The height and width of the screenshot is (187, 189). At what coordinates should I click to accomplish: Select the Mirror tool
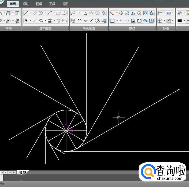tap(133, 13)
